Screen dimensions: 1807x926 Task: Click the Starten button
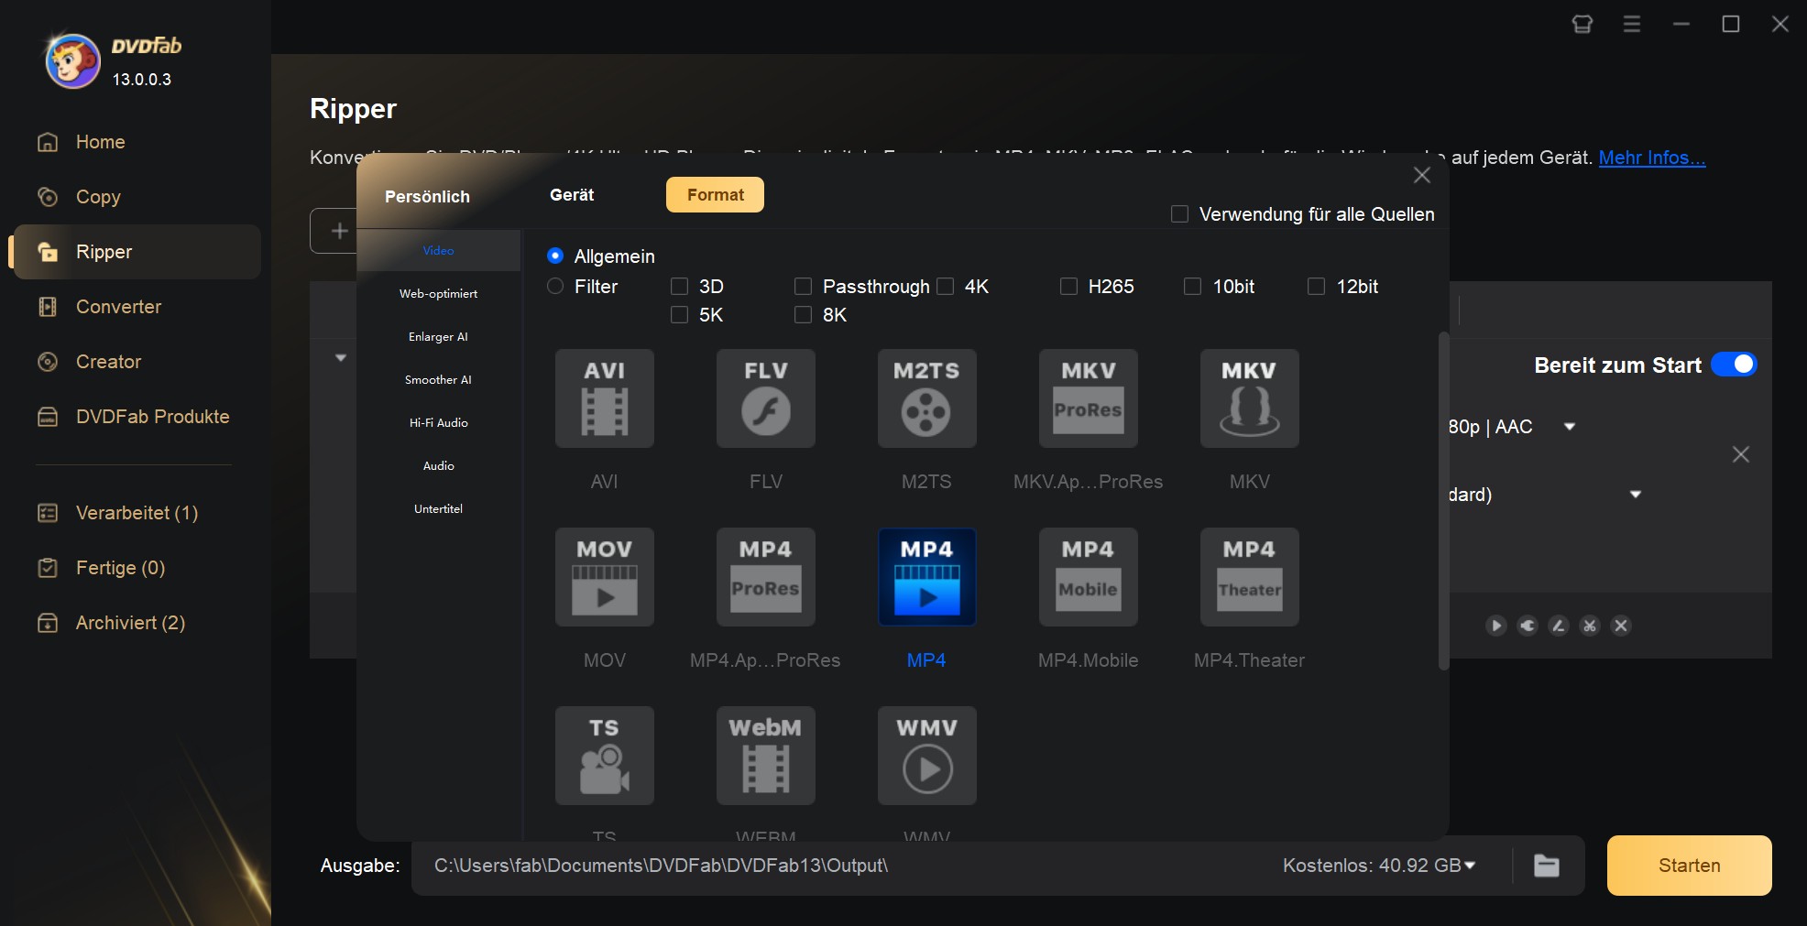pos(1689,866)
